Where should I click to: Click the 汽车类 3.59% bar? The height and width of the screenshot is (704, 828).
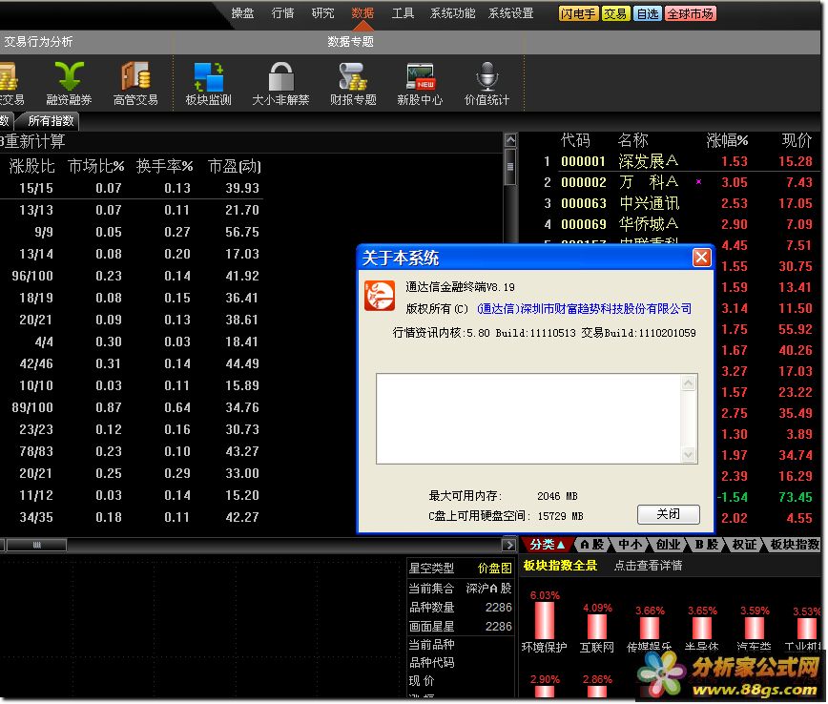point(754,628)
